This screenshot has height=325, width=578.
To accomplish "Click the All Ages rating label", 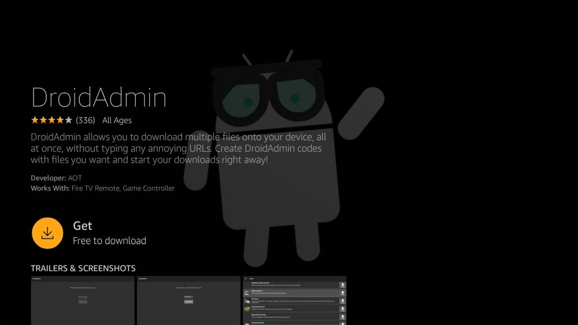I will (117, 120).
